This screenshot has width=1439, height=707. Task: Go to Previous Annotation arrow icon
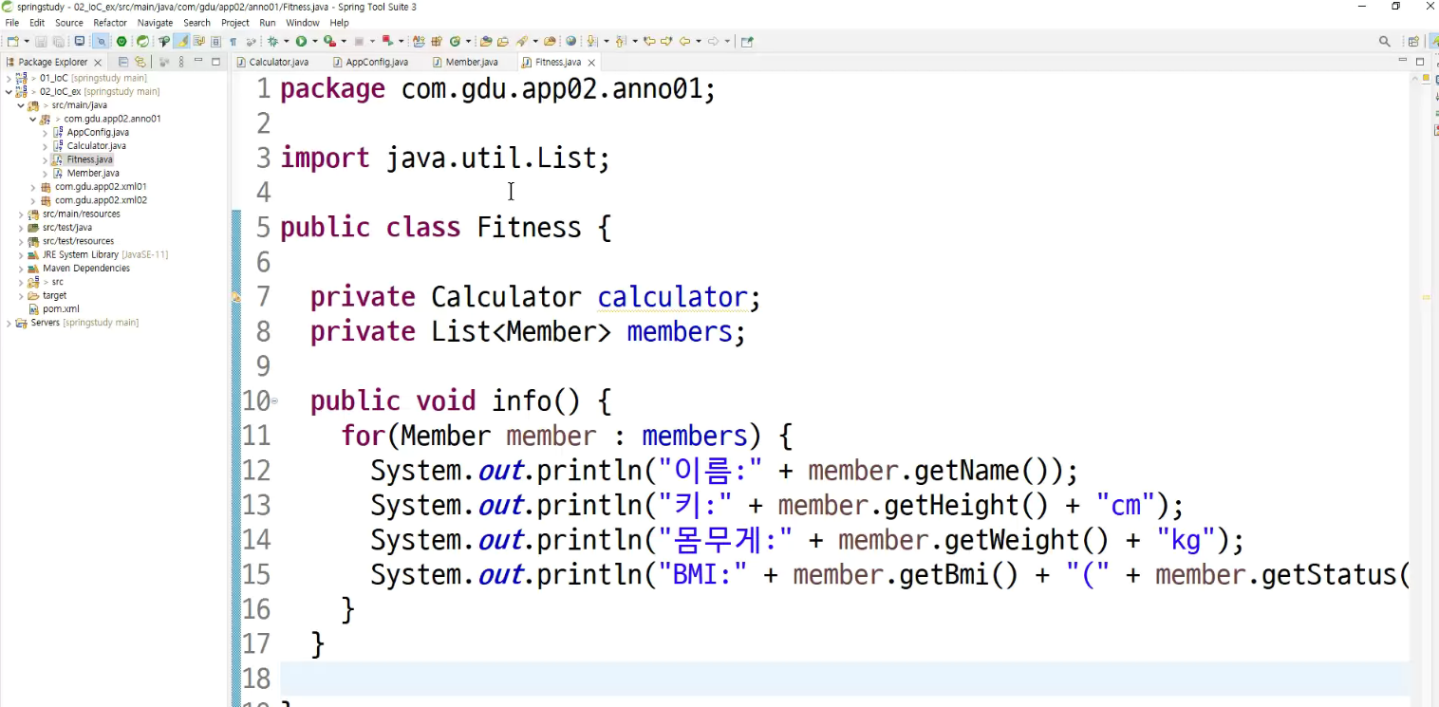point(620,41)
